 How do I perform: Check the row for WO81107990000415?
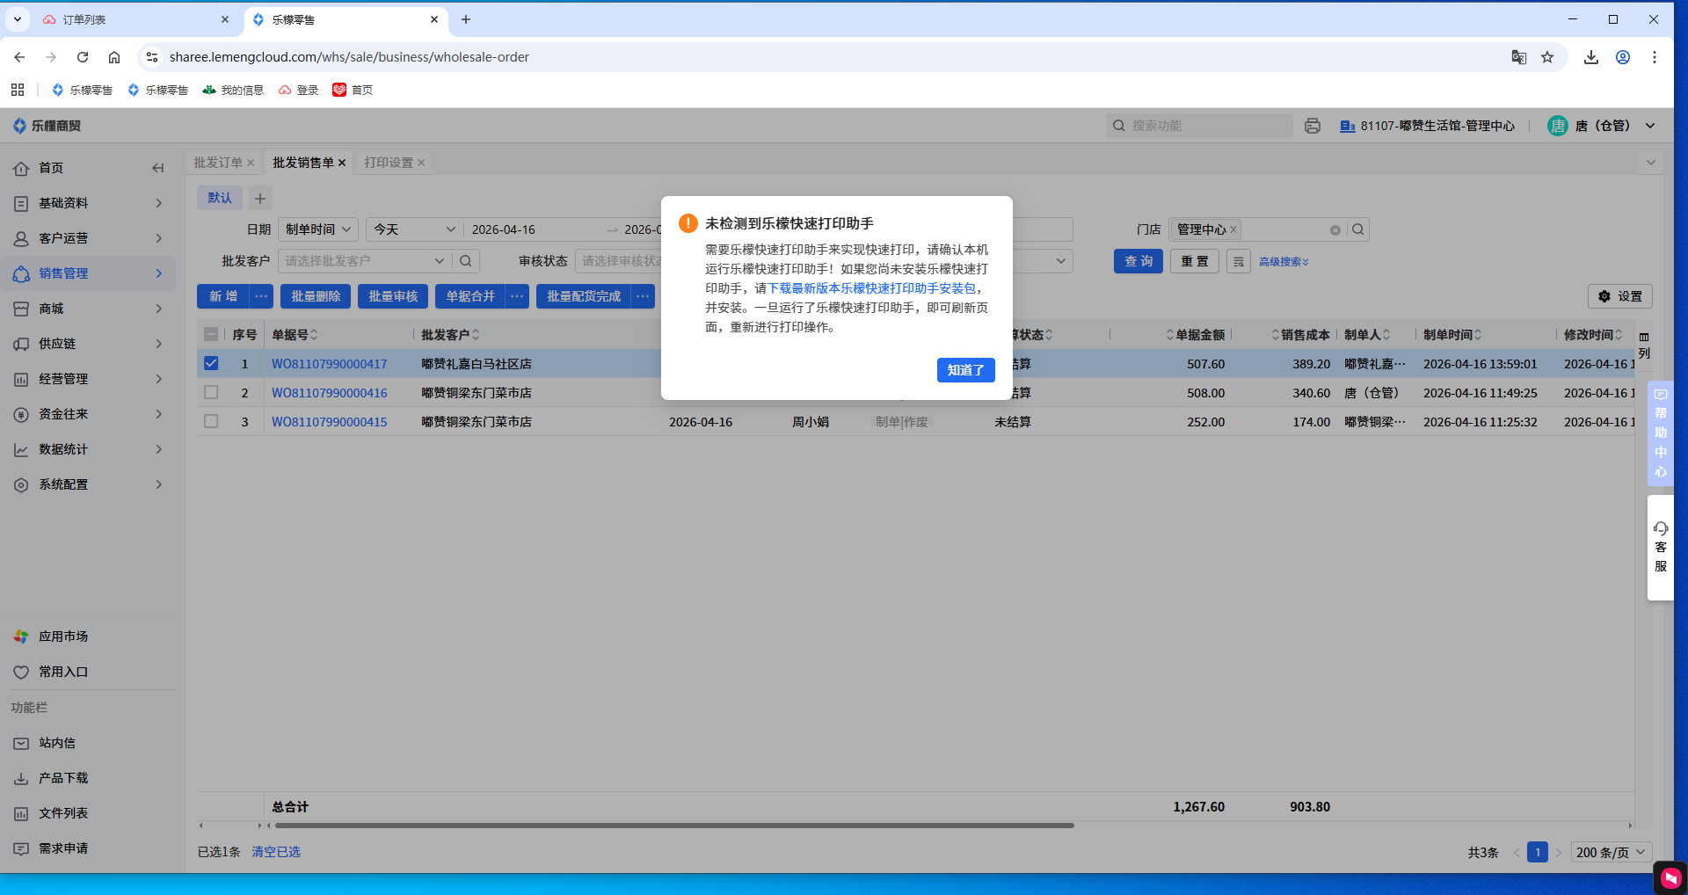click(x=211, y=421)
